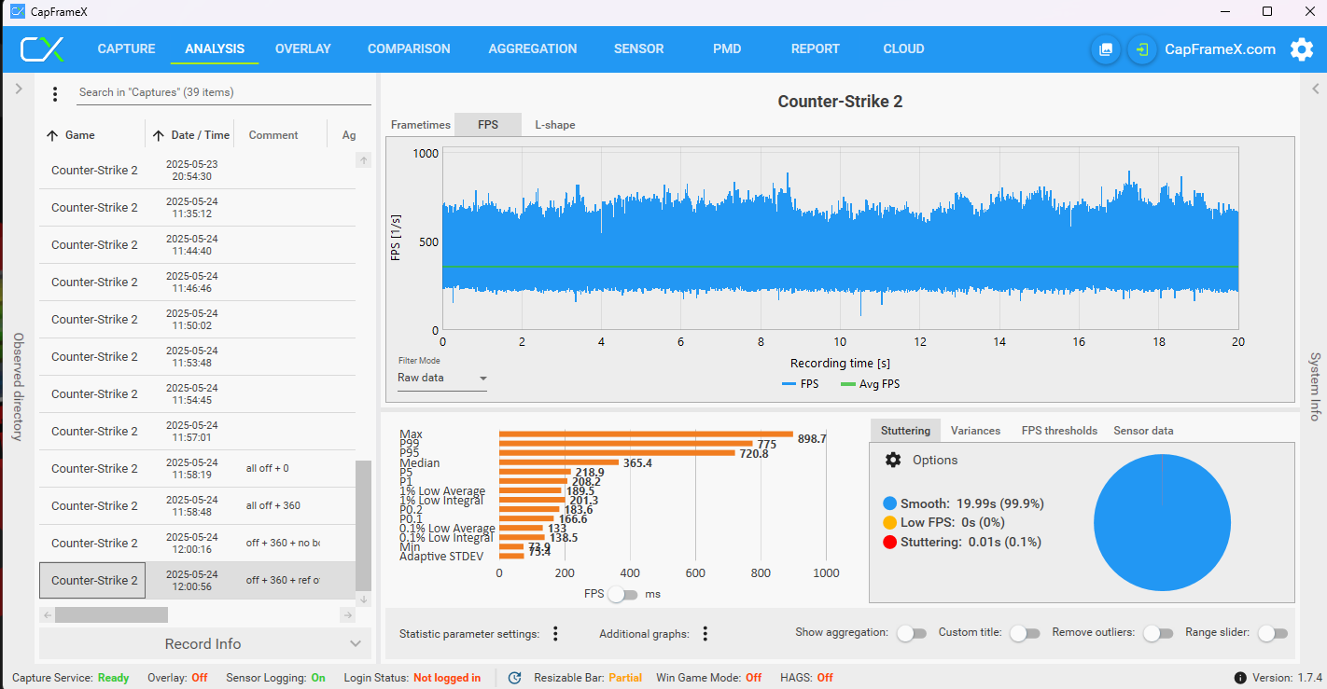Click the CapFrameX logo in header
The height and width of the screenshot is (689, 1327).
43,49
